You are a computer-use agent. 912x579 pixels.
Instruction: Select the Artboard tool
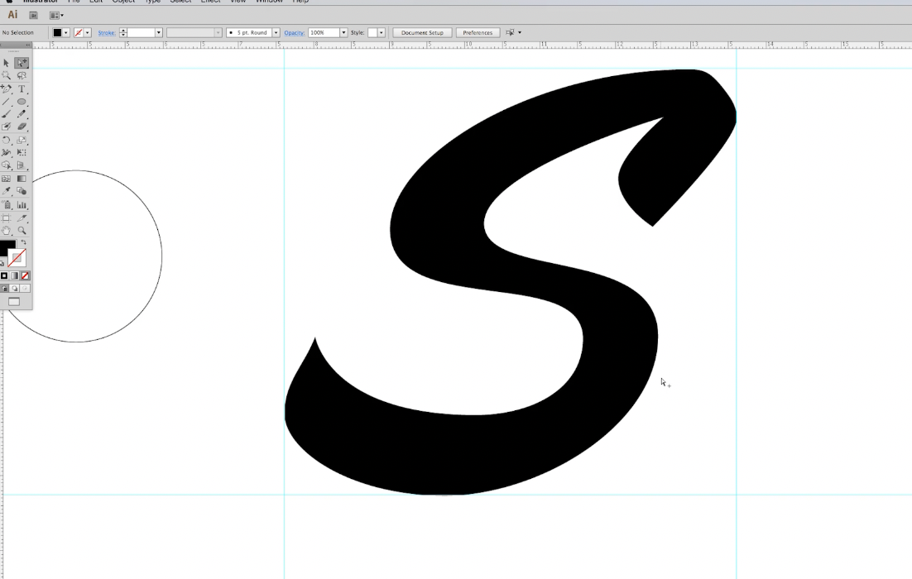click(7, 218)
